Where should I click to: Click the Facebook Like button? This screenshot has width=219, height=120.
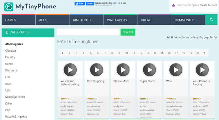click(80, 3)
